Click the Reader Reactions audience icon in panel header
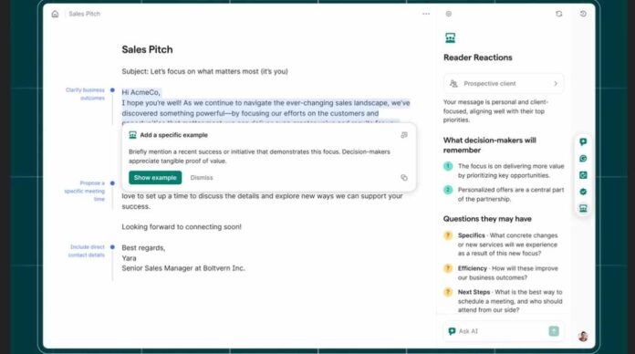This screenshot has width=635, height=354. coord(451,38)
